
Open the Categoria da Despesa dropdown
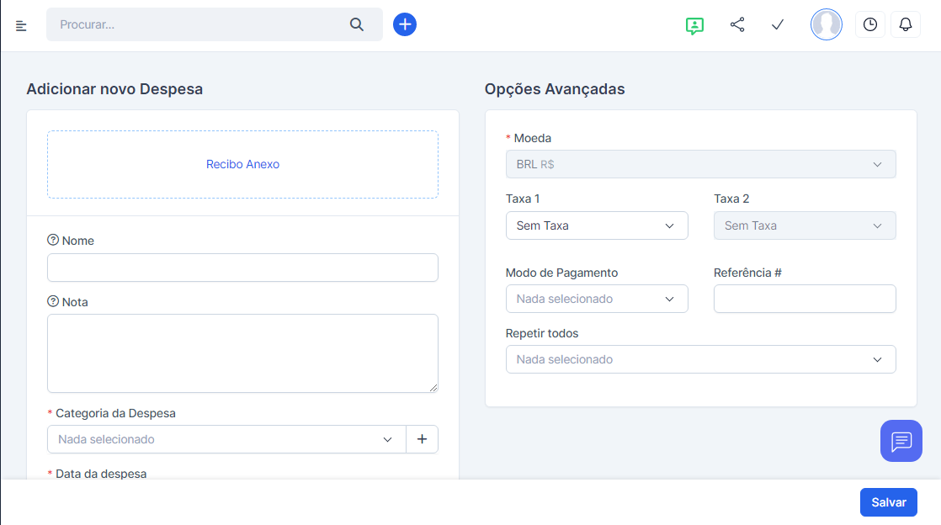click(x=226, y=439)
